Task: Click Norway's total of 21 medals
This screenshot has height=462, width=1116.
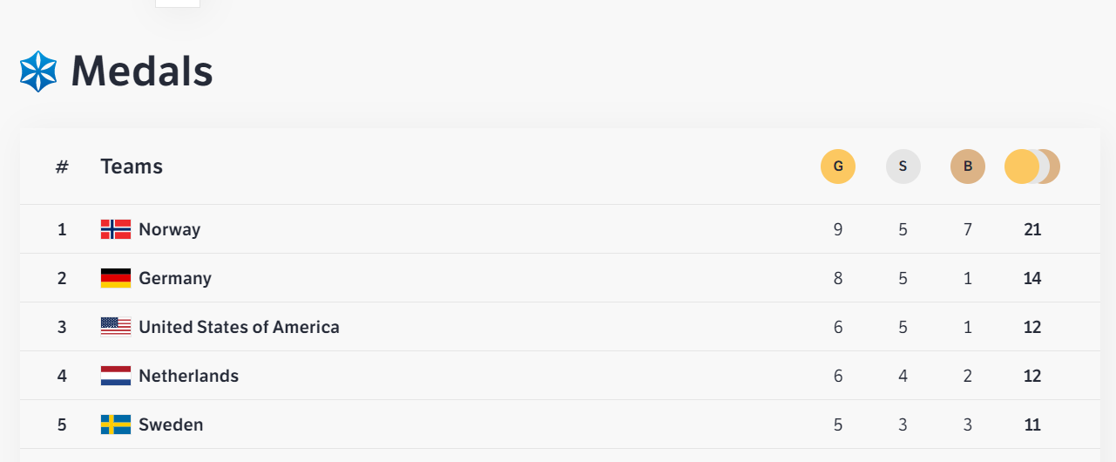Action: point(1032,229)
